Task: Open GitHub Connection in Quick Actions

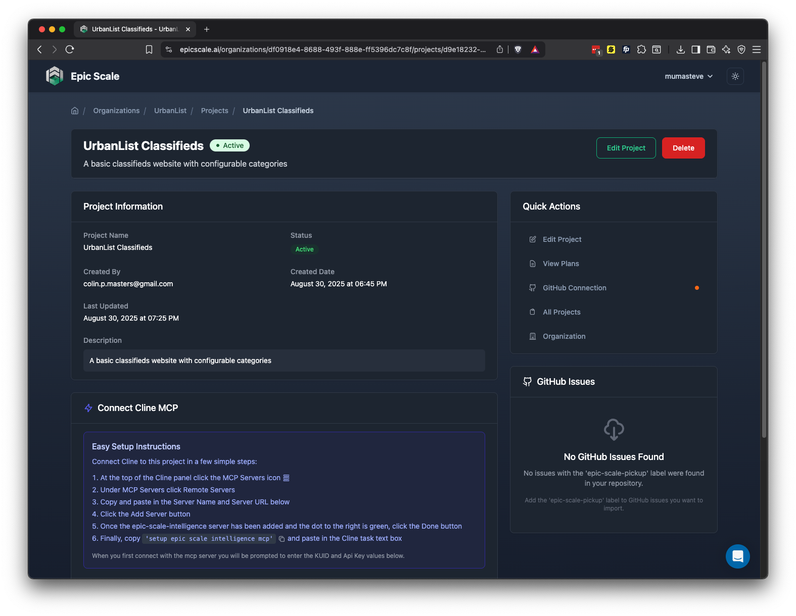Action: [x=614, y=288]
